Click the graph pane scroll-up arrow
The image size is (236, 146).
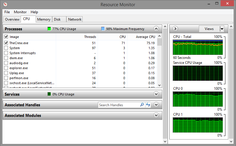click(231, 26)
